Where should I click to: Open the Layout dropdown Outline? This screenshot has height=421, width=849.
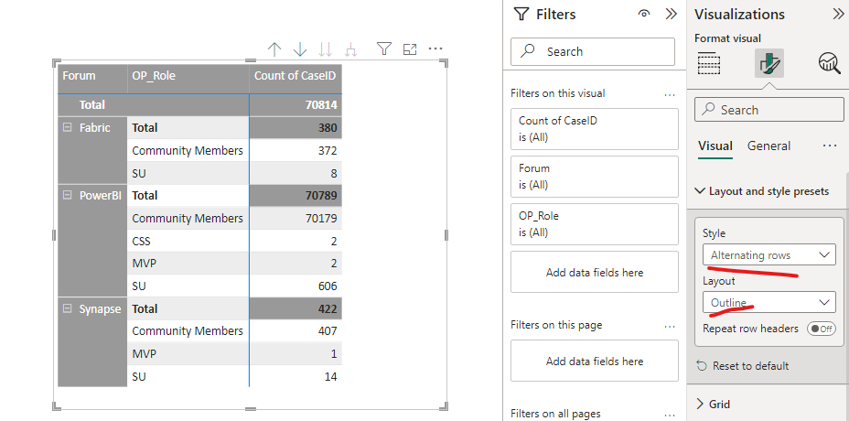(769, 302)
